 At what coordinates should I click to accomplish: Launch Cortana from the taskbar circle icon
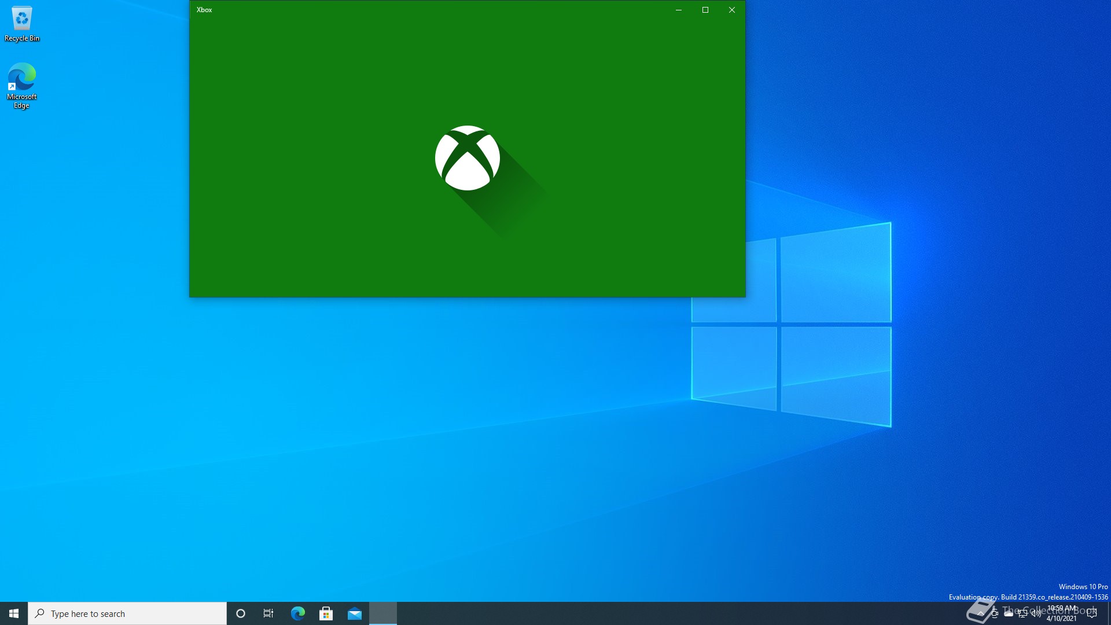point(241,613)
